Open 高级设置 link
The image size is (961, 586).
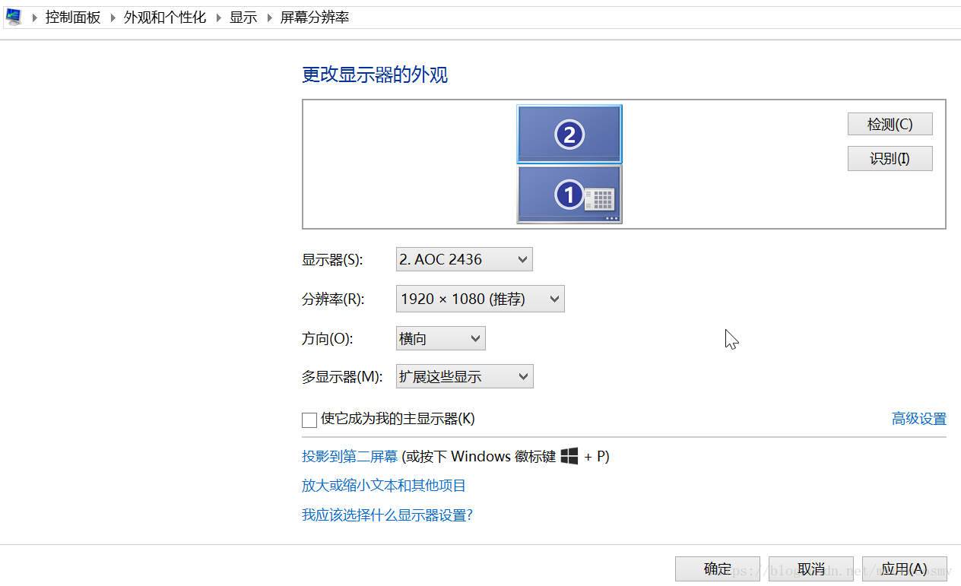tap(919, 419)
